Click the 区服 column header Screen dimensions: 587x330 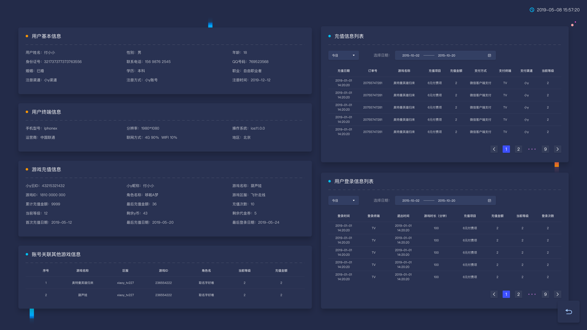[125, 271]
